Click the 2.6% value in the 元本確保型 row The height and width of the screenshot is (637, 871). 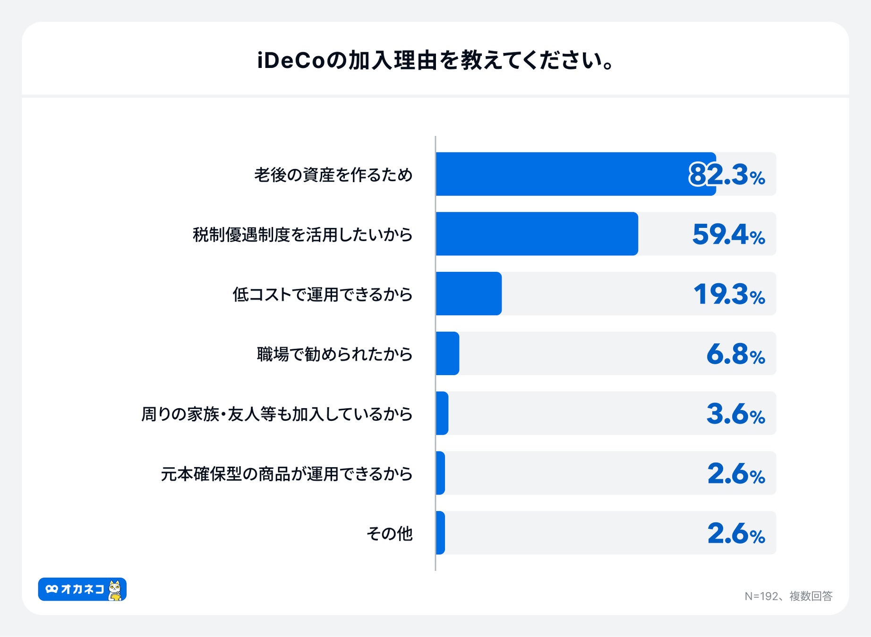[736, 474]
